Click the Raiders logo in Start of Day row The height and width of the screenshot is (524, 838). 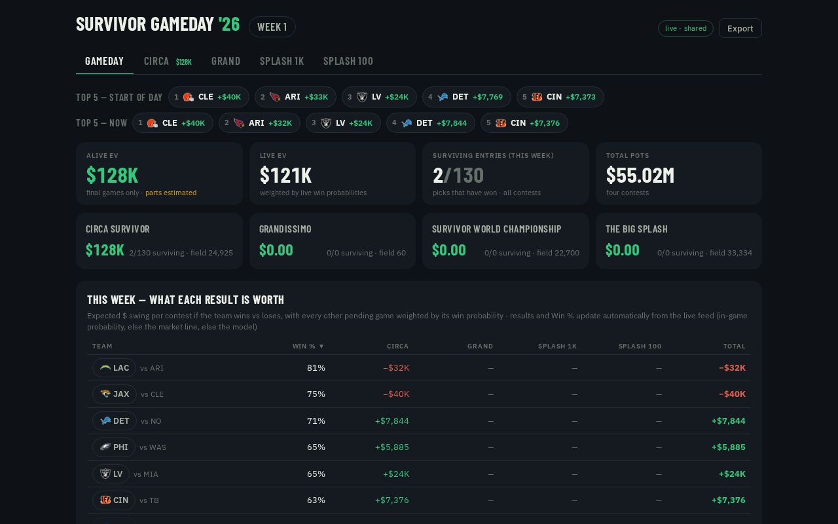(362, 97)
